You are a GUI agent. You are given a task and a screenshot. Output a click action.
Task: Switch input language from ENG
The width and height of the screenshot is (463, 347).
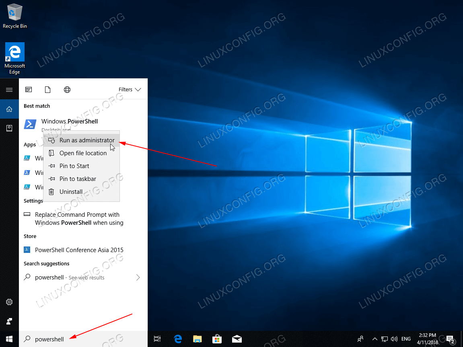click(x=406, y=339)
